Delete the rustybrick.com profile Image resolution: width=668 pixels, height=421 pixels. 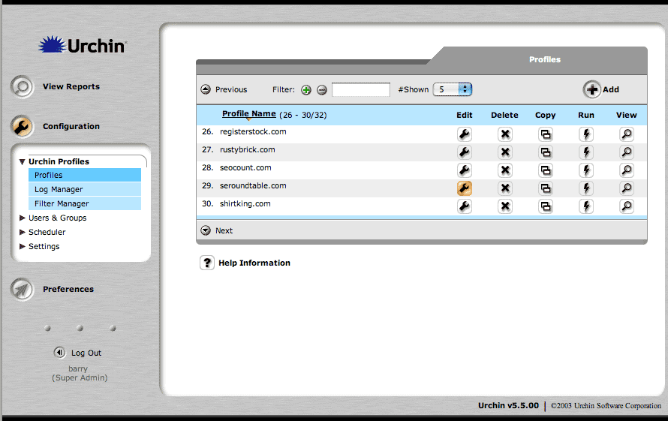pyautogui.click(x=505, y=152)
